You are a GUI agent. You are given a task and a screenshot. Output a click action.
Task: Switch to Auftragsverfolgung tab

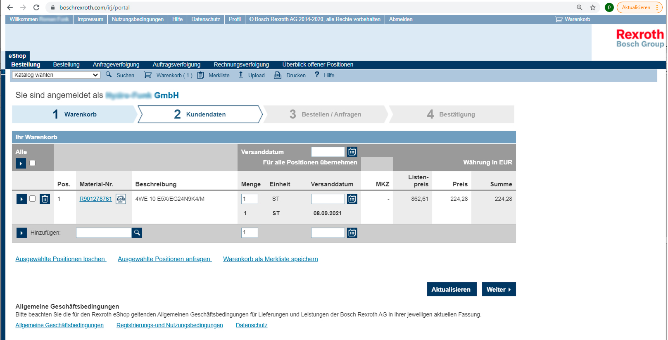tap(176, 64)
